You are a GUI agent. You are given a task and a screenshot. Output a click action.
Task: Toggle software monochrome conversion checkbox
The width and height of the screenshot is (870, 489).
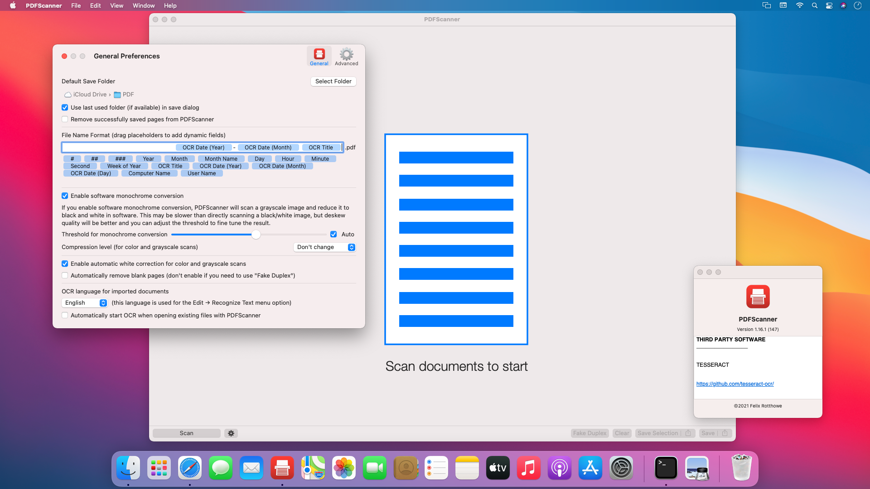[x=65, y=196]
